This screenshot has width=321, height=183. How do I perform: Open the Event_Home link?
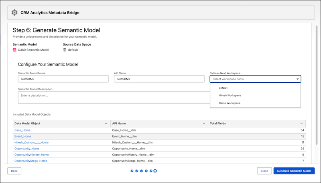(23, 136)
